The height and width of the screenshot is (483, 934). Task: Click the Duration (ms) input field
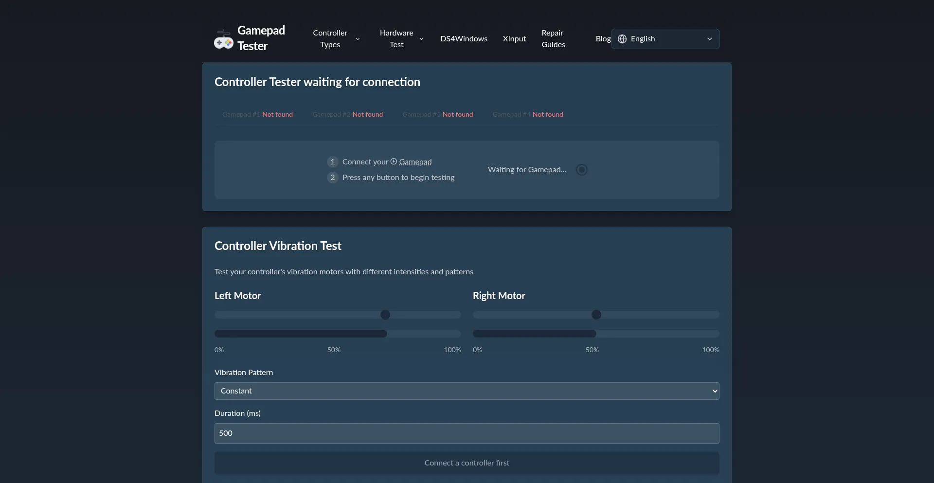pyautogui.click(x=467, y=433)
